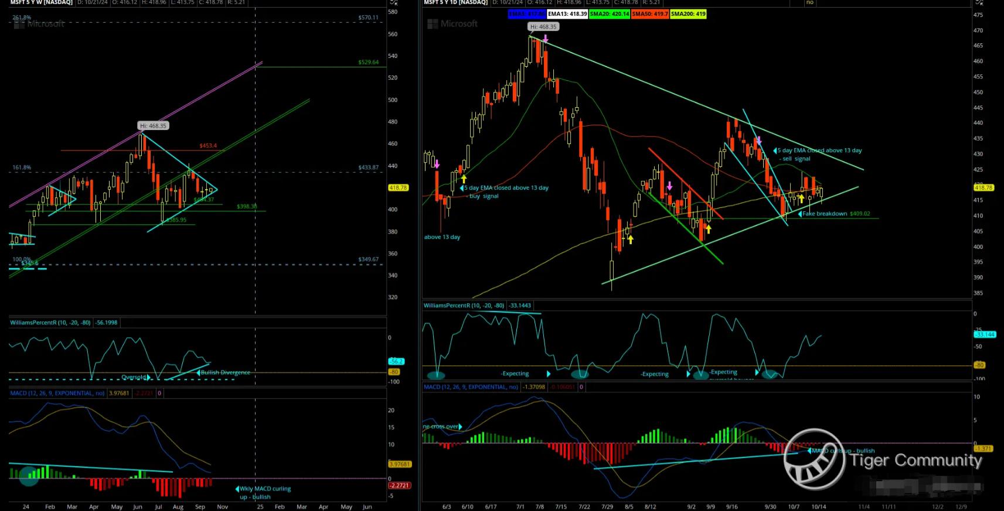This screenshot has width=1004, height=511.
Task: Click the green $409.02 level label
Action: coord(860,214)
